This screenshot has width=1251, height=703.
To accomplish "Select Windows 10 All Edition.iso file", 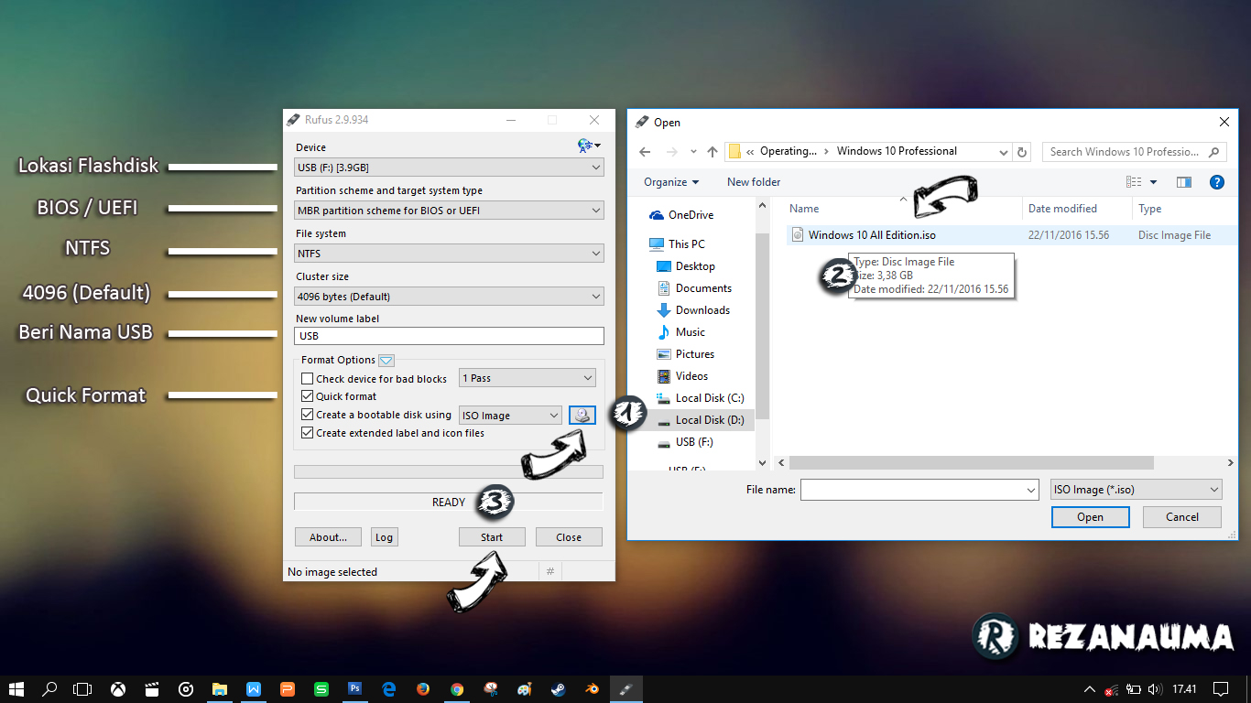I will coord(872,235).
